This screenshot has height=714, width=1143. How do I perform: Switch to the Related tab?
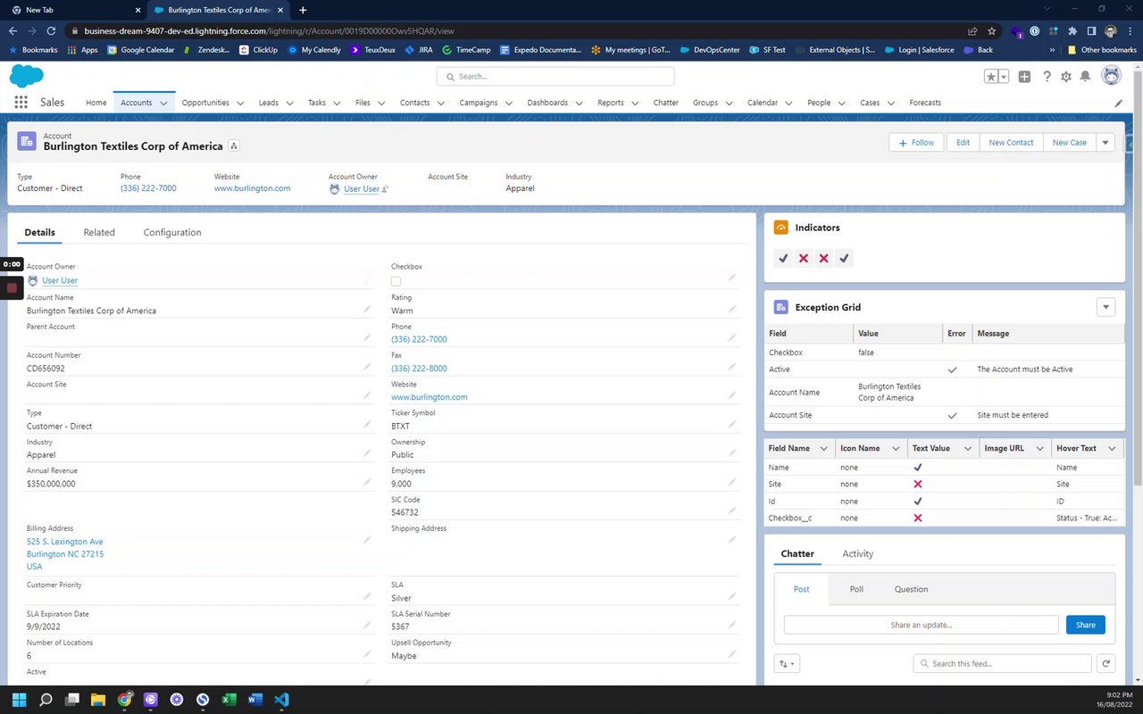point(99,232)
